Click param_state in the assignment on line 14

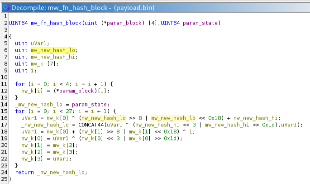89,104
